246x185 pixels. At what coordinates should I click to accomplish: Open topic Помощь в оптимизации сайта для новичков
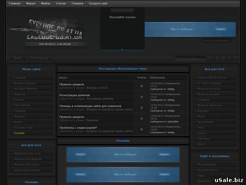coord(90,106)
